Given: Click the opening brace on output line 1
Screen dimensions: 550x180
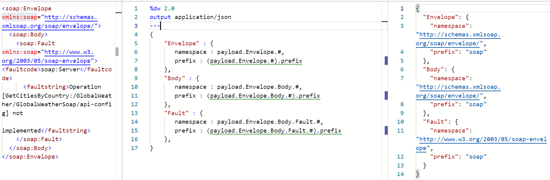Looking at the screenshot, I should click(417, 9).
